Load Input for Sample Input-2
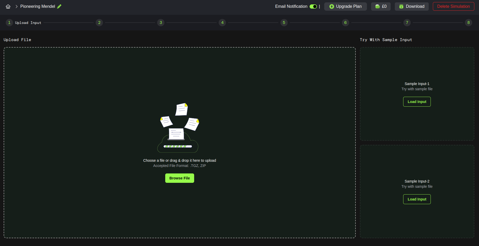The height and width of the screenshot is (246, 479). [417, 199]
